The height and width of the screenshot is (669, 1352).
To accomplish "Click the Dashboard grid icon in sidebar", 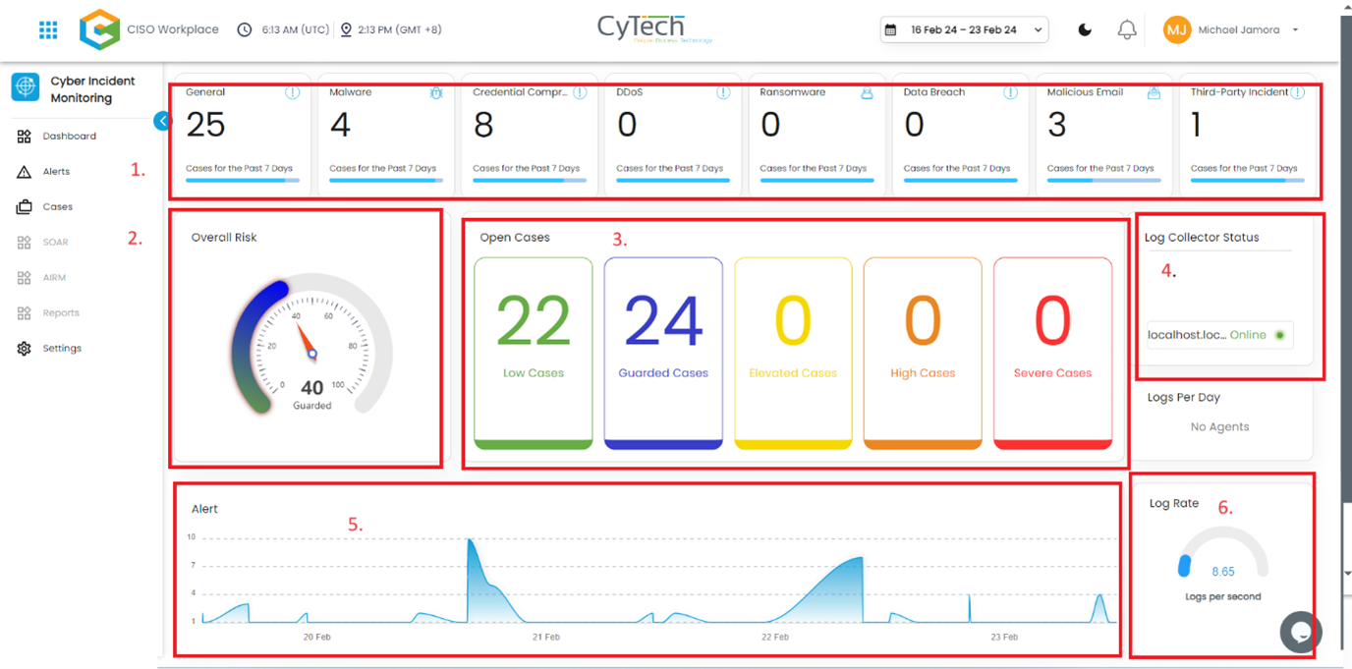I will (25, 137).
